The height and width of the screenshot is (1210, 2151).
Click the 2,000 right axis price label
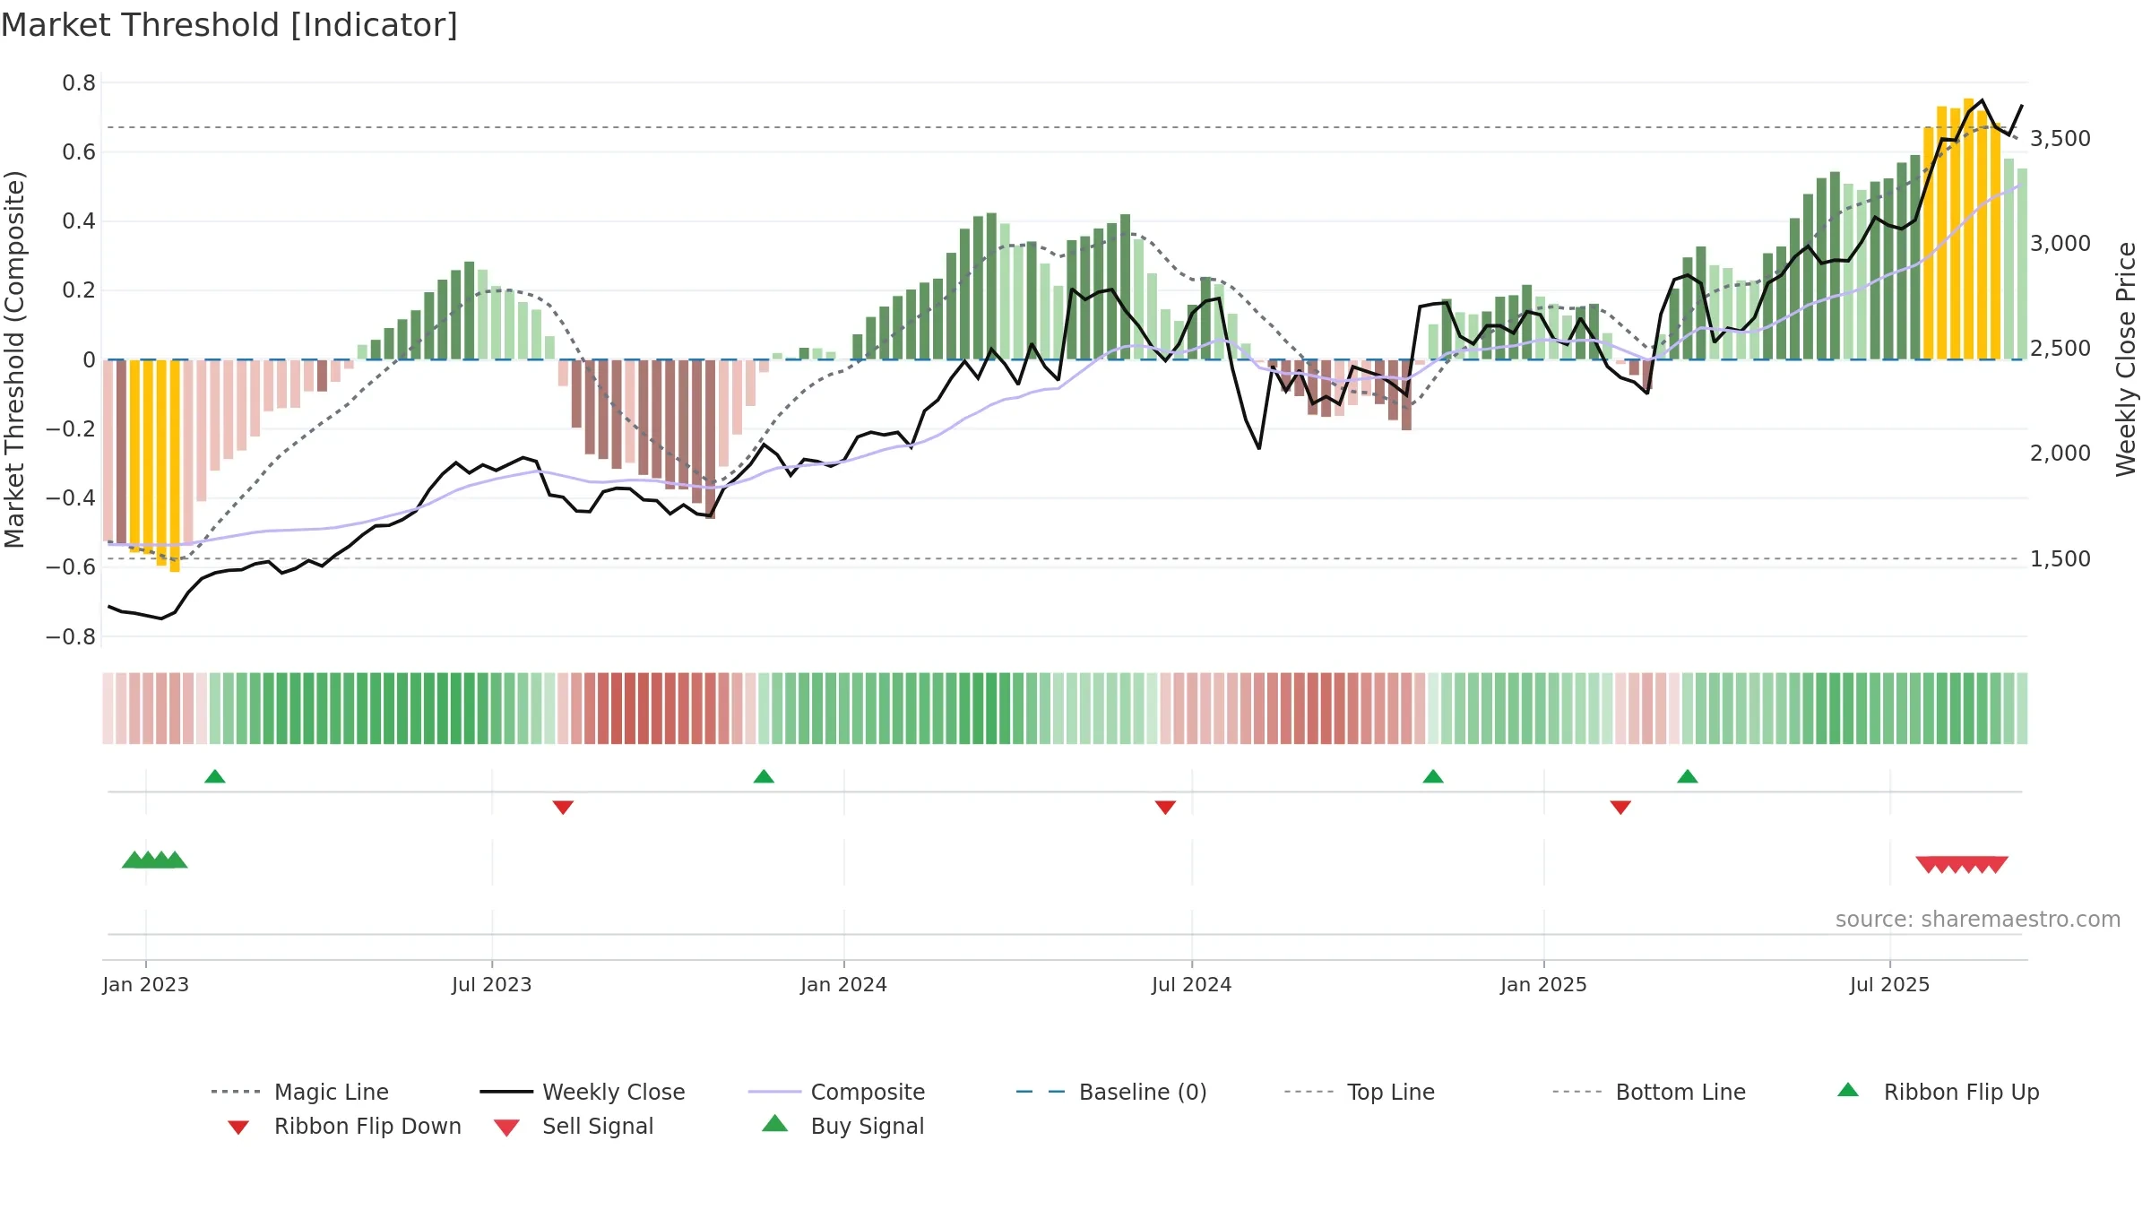point(2060,453)
